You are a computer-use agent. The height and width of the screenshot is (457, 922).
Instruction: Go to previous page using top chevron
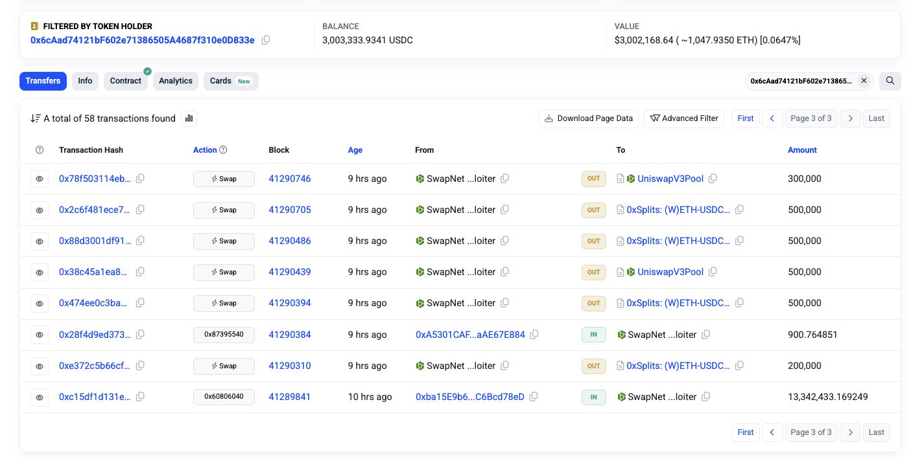coord(772,118)
